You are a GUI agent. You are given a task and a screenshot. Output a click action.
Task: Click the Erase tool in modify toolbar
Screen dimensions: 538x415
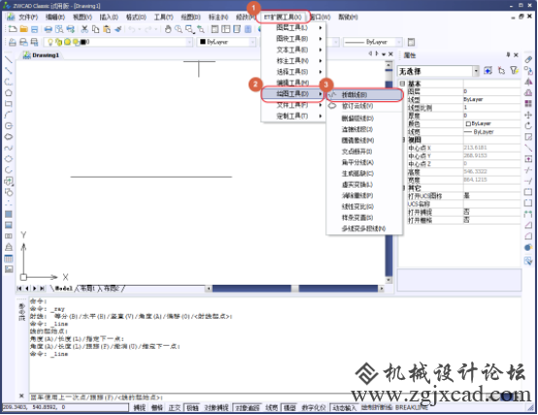[528, 59]
